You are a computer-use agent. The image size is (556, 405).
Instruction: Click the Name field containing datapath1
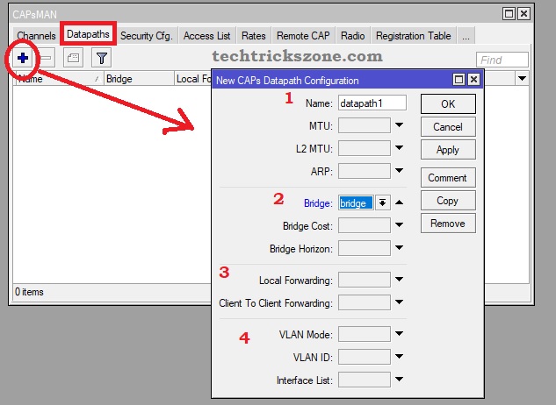[372, 103]
